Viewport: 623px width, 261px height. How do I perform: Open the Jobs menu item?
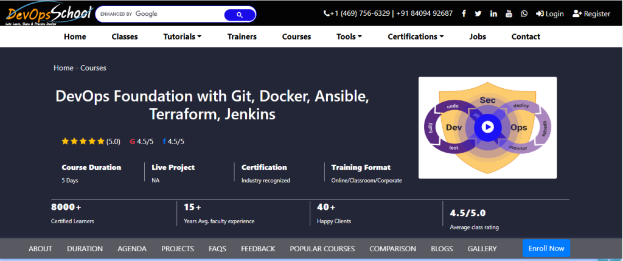click(478, 37)
